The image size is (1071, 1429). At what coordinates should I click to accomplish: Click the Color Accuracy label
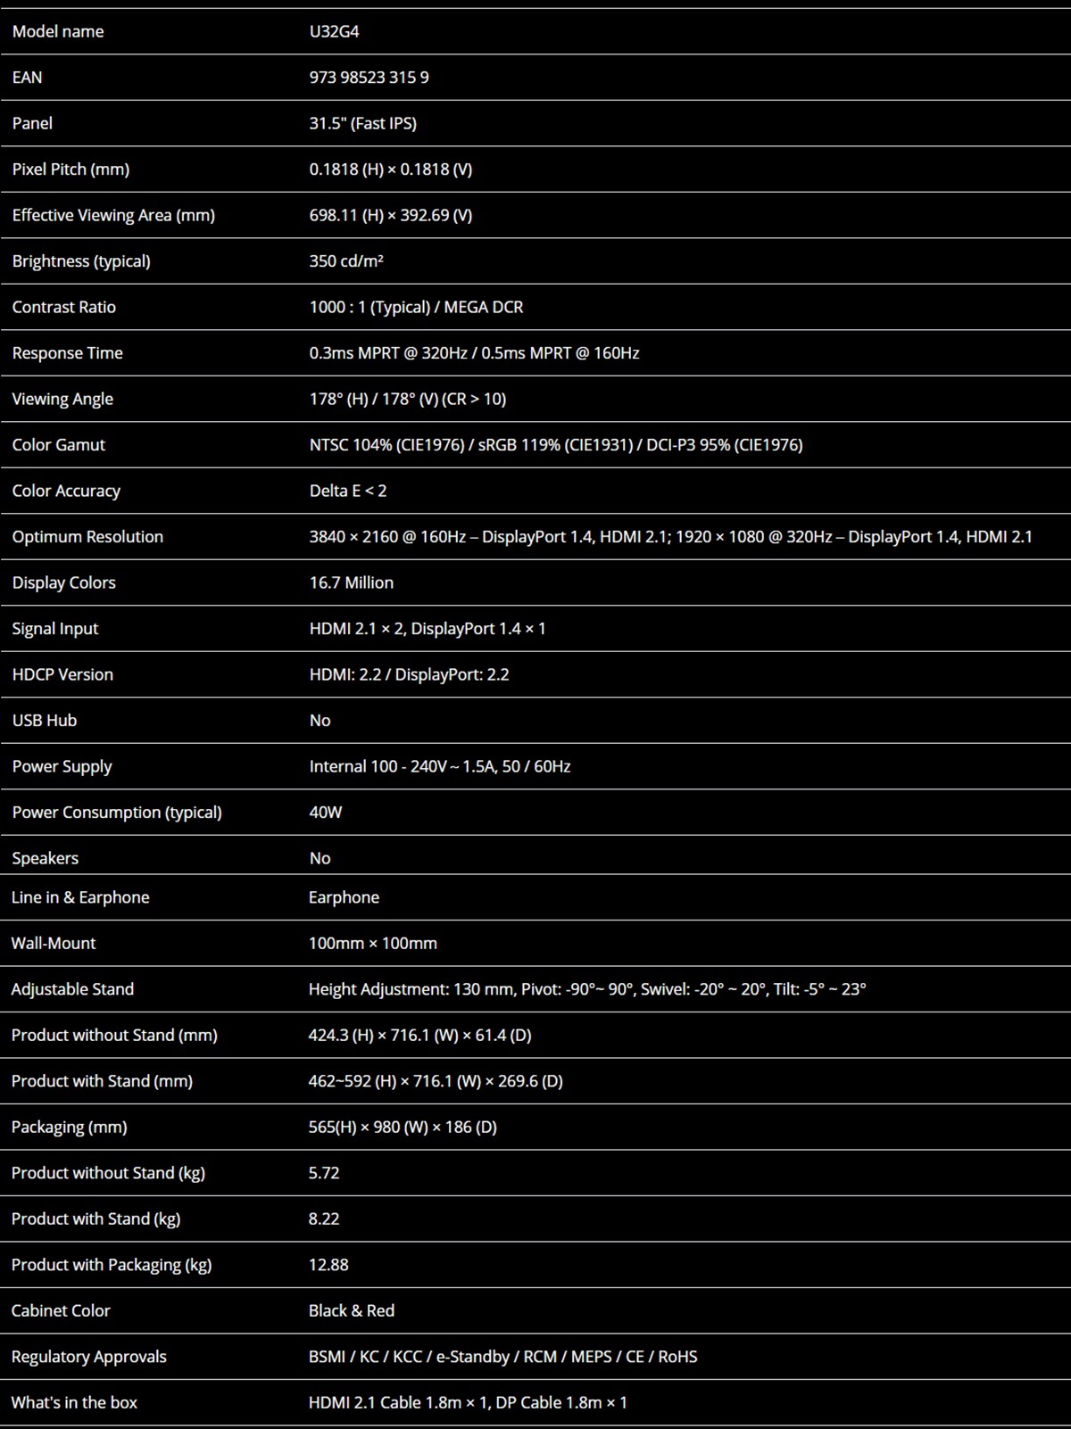pos(66,491)
